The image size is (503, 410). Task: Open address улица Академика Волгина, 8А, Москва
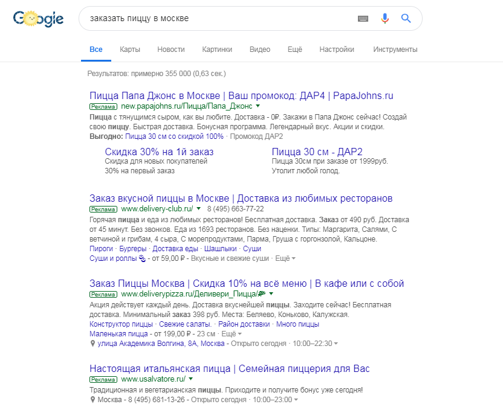161,344
